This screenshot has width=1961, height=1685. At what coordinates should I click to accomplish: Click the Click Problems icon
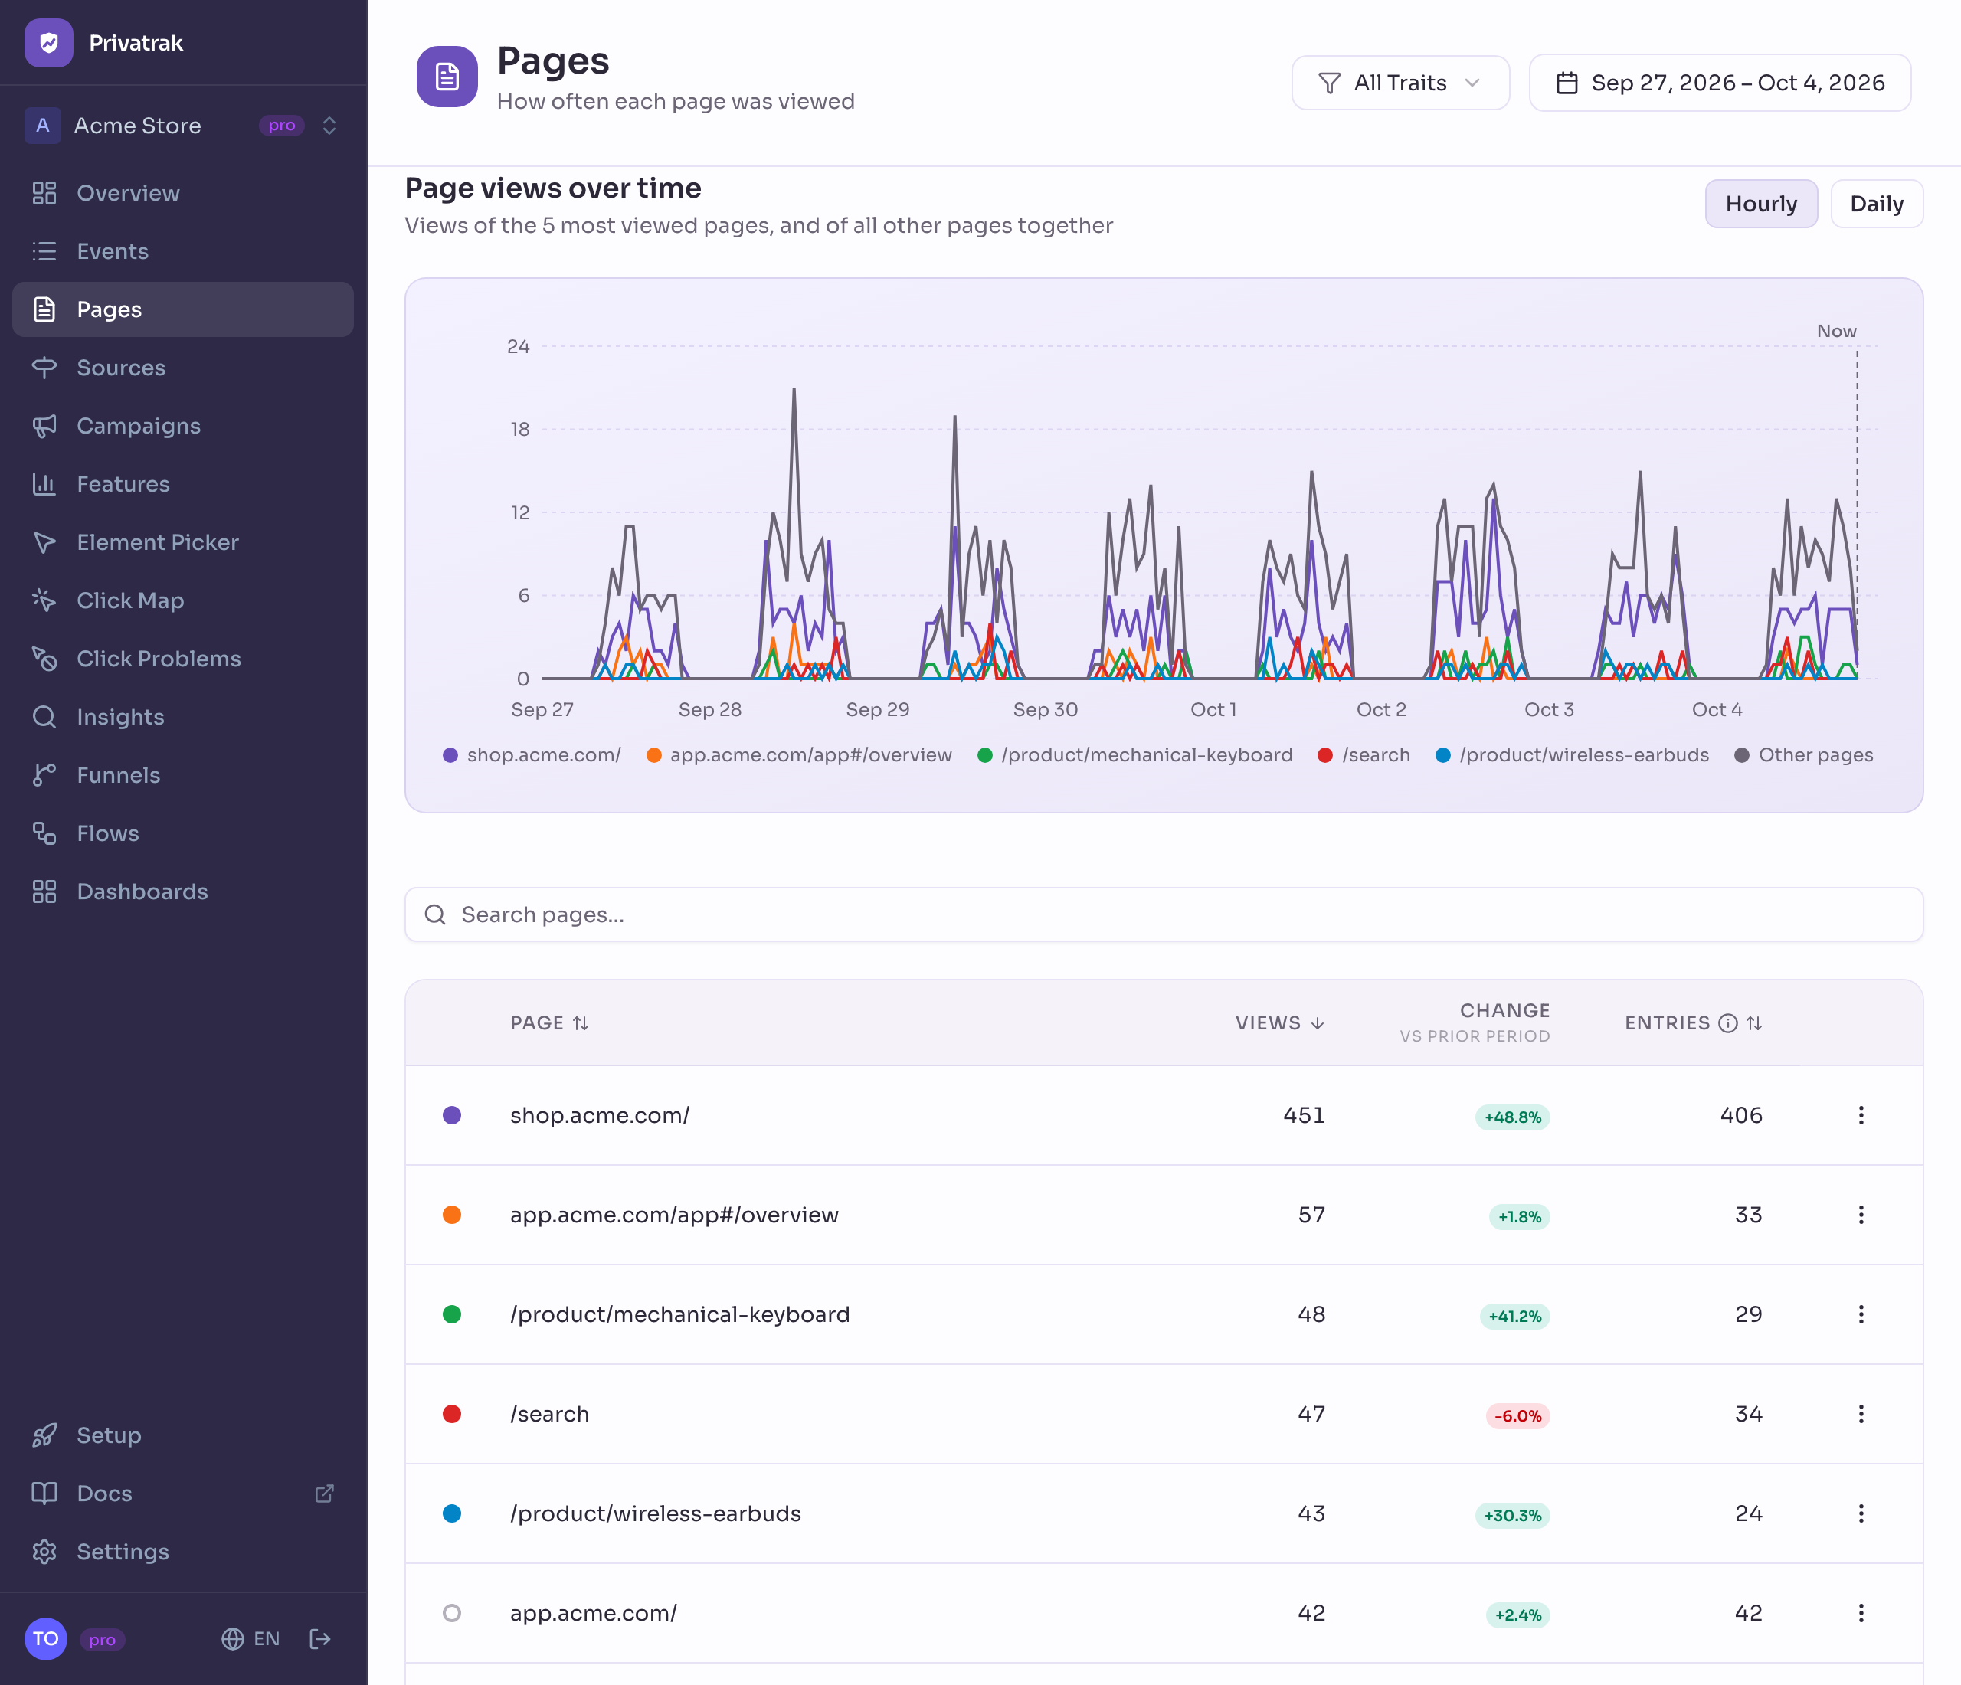click(44, 659)
